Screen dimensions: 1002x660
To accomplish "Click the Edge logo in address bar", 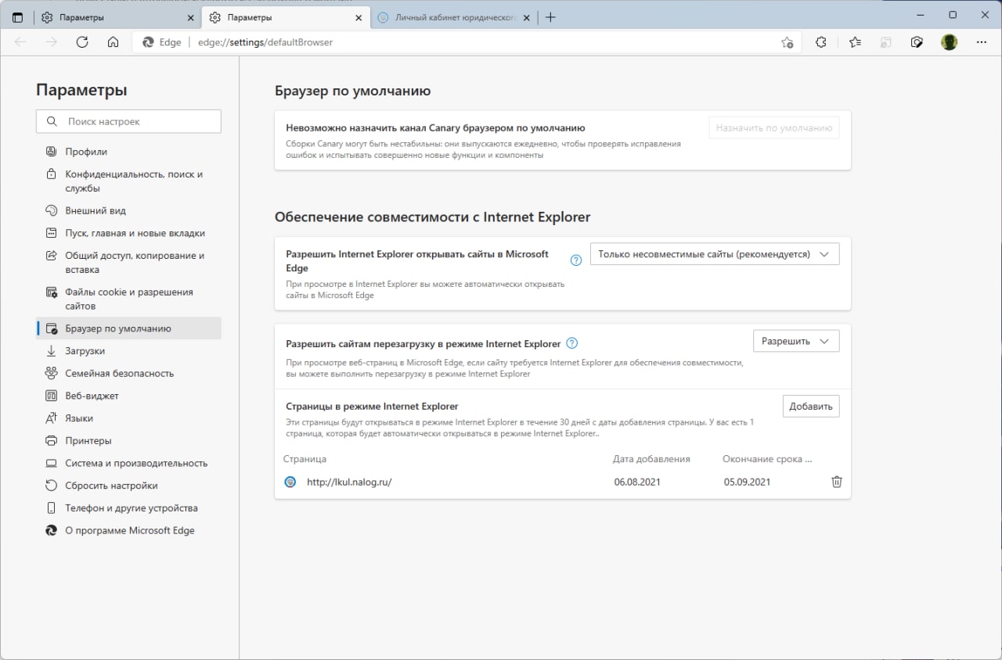I will (x=147, y=42).
